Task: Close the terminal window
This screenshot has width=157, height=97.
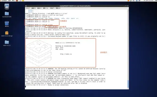Action: point(128,6)
